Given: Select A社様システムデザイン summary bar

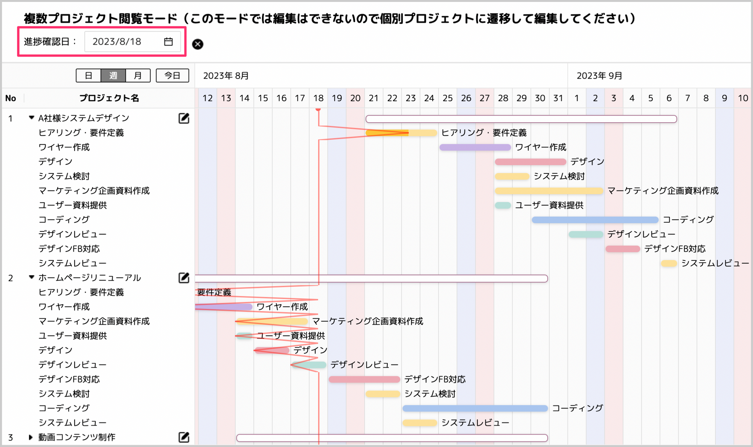Looking at the screenshot, I should [x=521, y=119].
